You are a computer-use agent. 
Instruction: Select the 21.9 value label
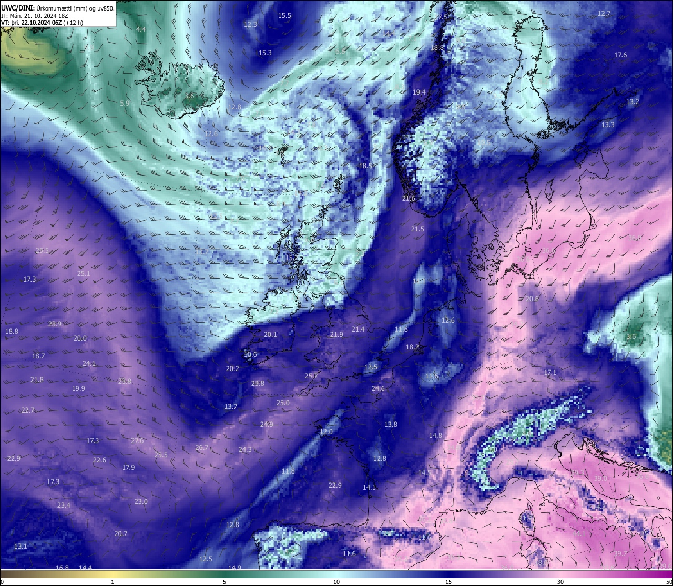336,334
